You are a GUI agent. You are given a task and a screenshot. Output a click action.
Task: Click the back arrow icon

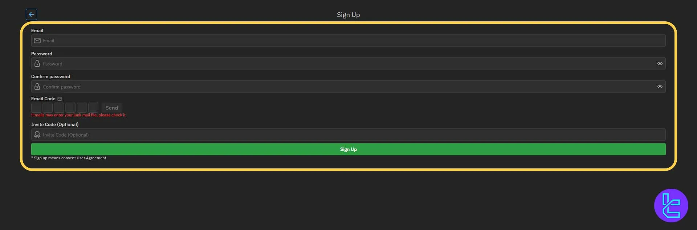pos(31,14)
